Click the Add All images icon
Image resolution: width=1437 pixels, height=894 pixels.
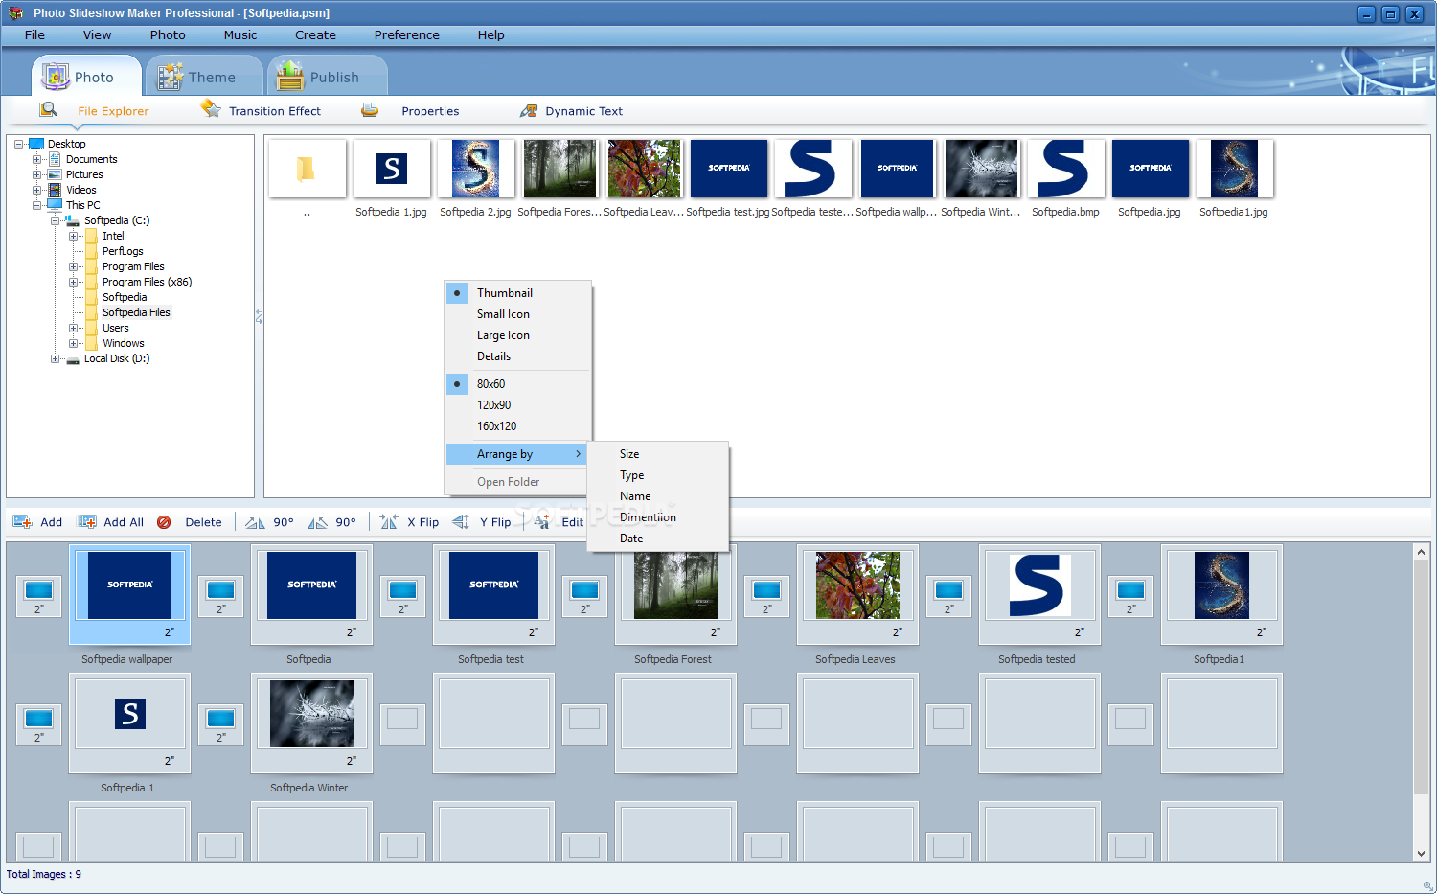(x=87, y=522)
